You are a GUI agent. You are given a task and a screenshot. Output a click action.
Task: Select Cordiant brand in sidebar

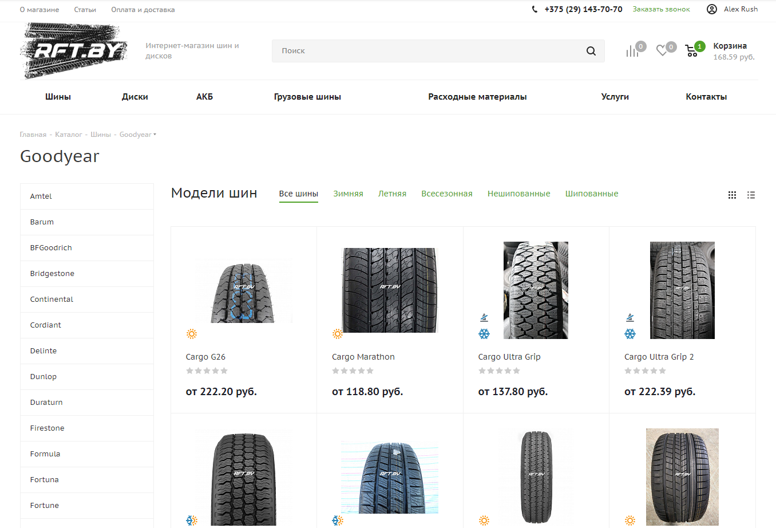pyautogui.click(x=87, y=325)
